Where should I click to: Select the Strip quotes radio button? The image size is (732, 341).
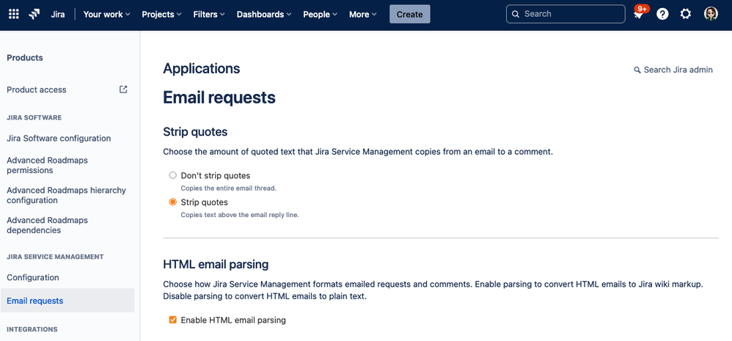(x=172, y=202)
